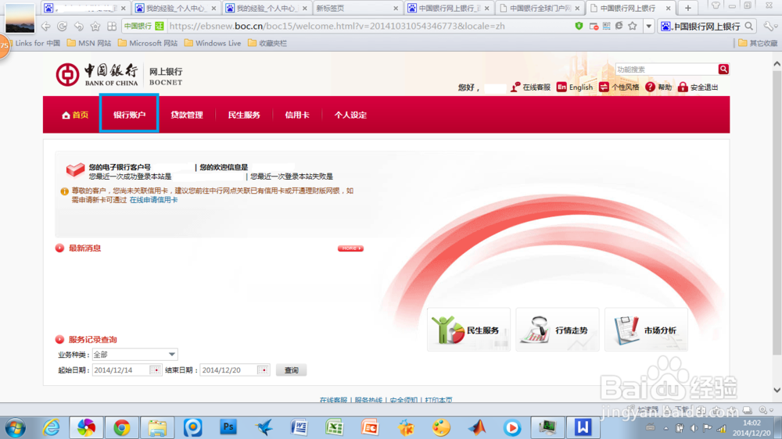Click the 打印本页 footer link
The height and width of the screenshot is (439, 782).
(439, 400)
